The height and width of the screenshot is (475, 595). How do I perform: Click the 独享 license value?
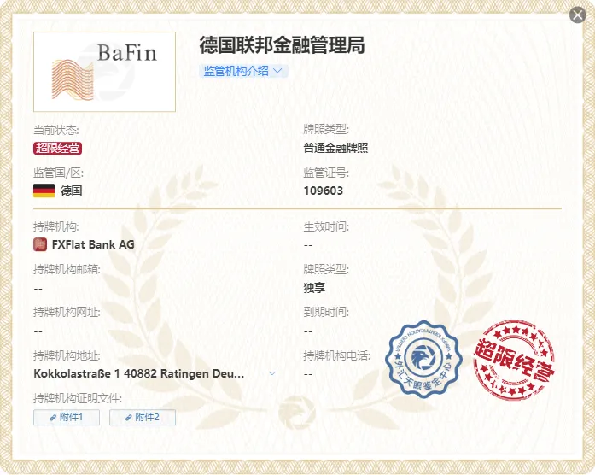point(314,288)
